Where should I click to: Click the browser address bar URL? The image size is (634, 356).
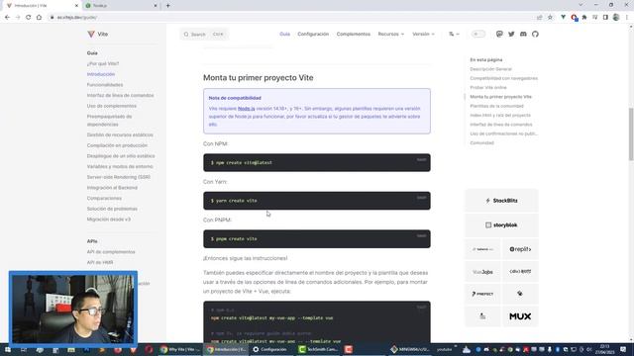click(x=77, y=18)
